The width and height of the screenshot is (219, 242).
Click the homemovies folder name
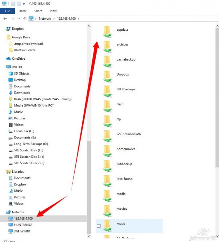[x=126, y=149]
